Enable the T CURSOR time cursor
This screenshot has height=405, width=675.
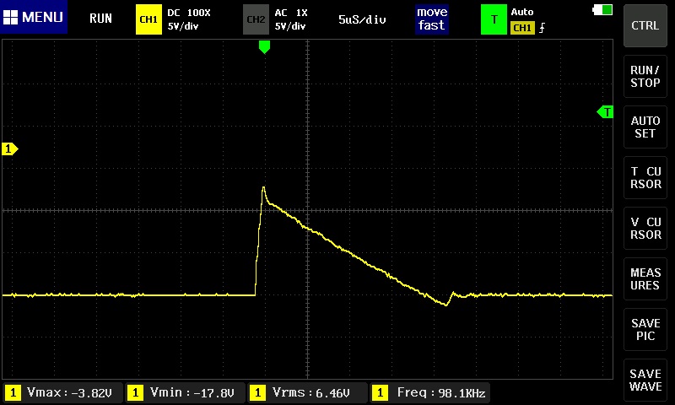tap(645, 177)
